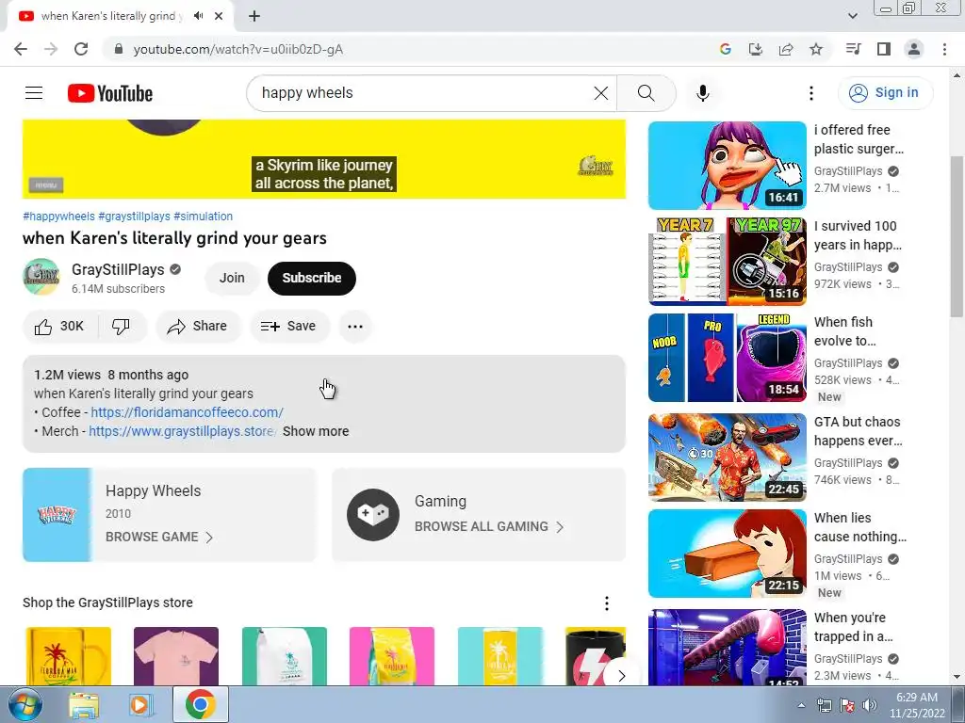
Task: Open Chrome share page icon
Action: 786,49
